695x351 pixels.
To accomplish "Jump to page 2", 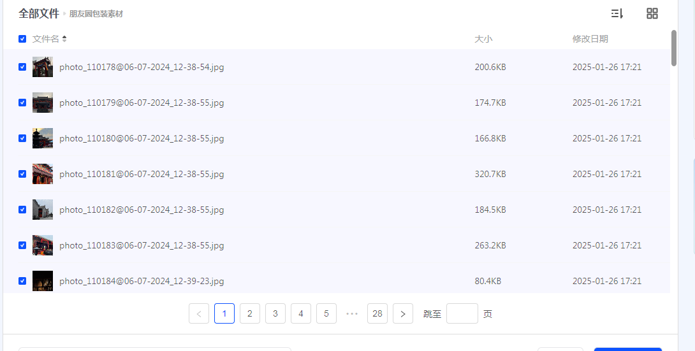I will pyautogui.click(x=250, y=313).
